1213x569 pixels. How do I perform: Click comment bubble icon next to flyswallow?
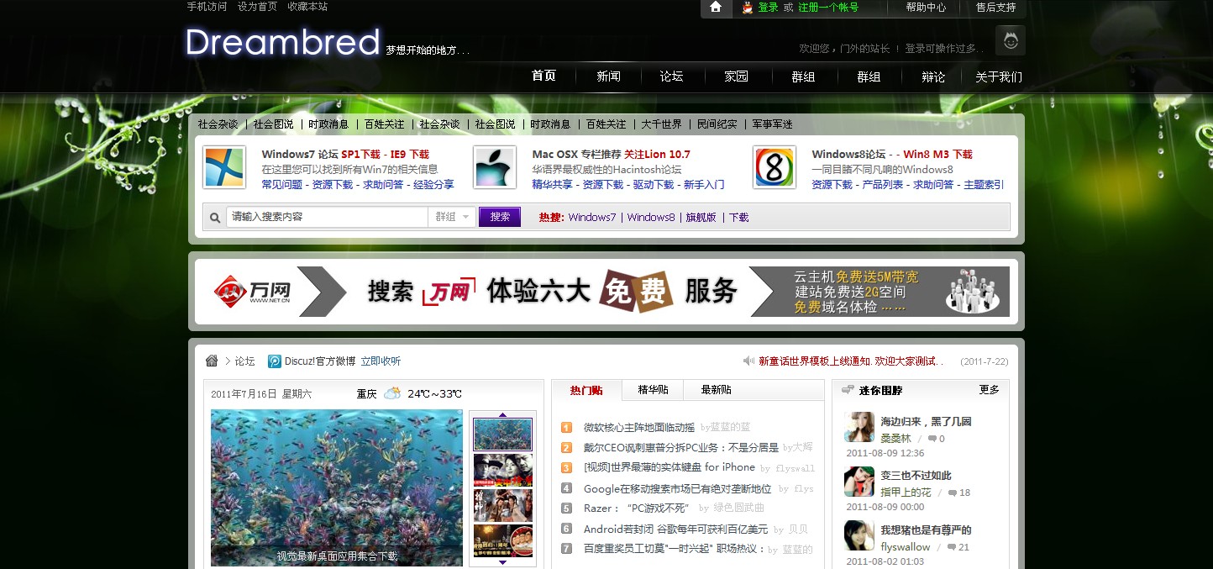pyautogui.click(x=951, y=547)
